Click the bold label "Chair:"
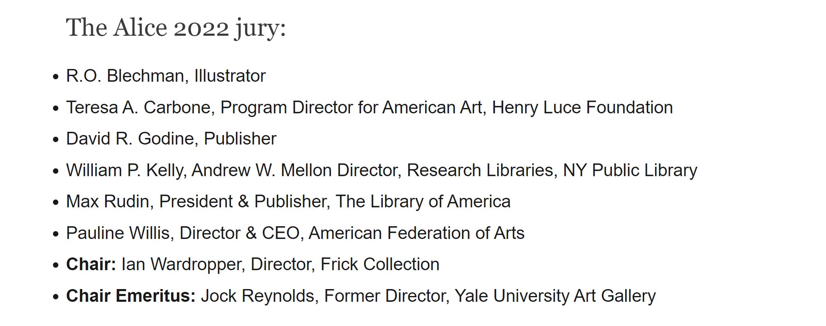 (91, 264)
